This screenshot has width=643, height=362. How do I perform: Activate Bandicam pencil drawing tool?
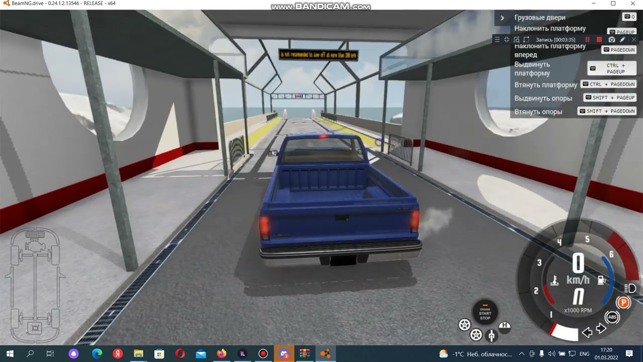tap(622, 39)
